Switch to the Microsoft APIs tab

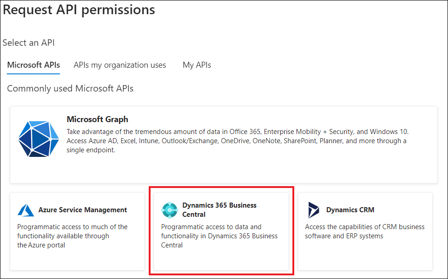coord(33,65)
